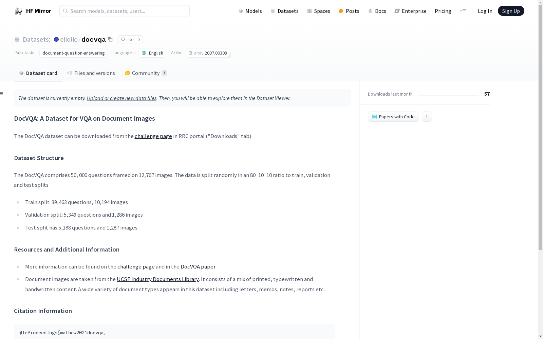Select the English language tag
Viewport: 543px width, 339px height.
click(x=152, y=53)
